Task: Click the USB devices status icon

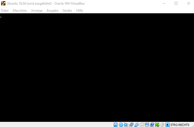Action: 137,125
